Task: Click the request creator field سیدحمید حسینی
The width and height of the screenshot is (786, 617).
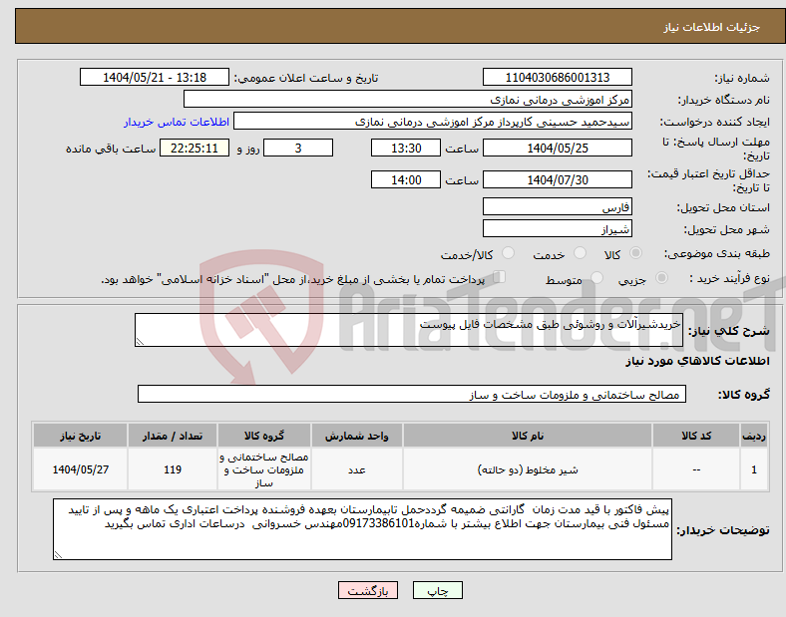Action: (x=433, y=122)
